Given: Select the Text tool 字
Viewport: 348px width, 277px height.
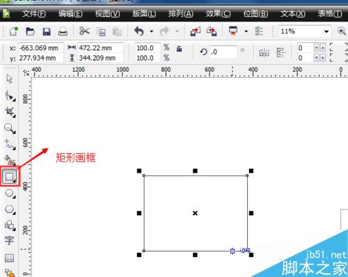Looking at the screenshot, I should [9, 241].
